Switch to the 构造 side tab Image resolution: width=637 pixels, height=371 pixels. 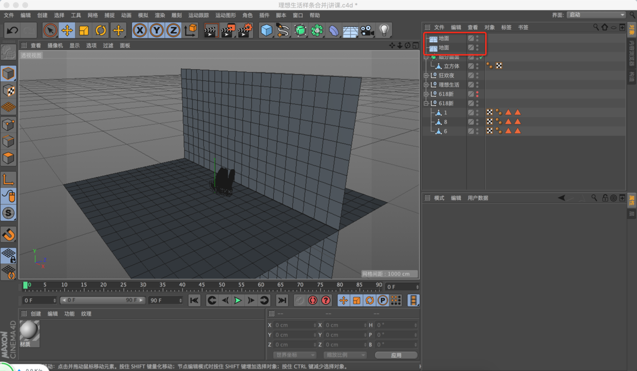631,77
